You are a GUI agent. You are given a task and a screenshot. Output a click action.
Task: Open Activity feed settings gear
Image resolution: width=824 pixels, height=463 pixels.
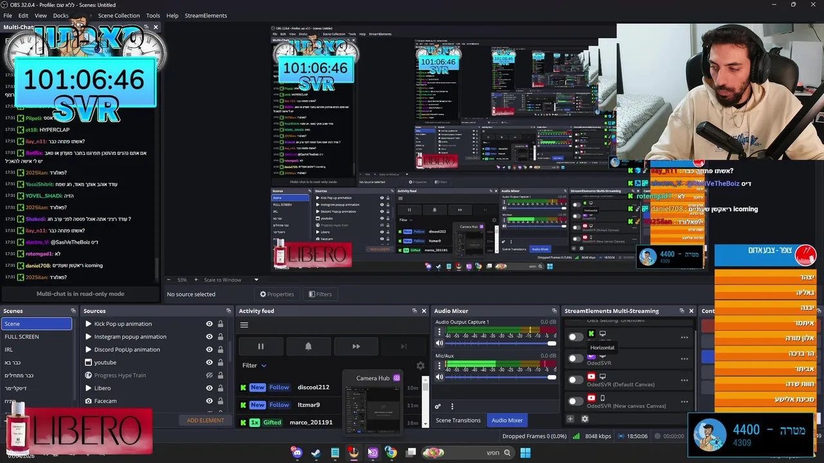[420, 365]
